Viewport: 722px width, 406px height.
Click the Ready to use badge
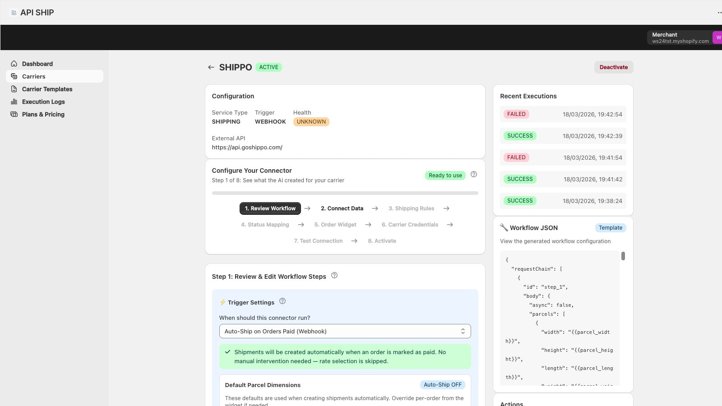445,175
